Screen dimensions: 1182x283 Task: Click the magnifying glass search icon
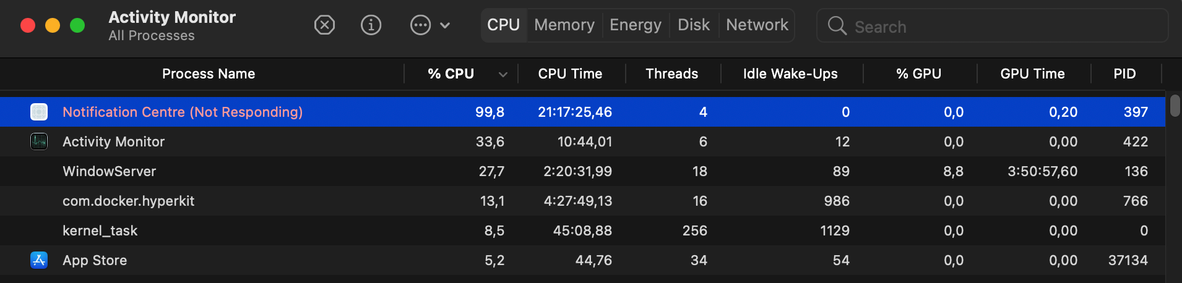[x=837, y=26]
